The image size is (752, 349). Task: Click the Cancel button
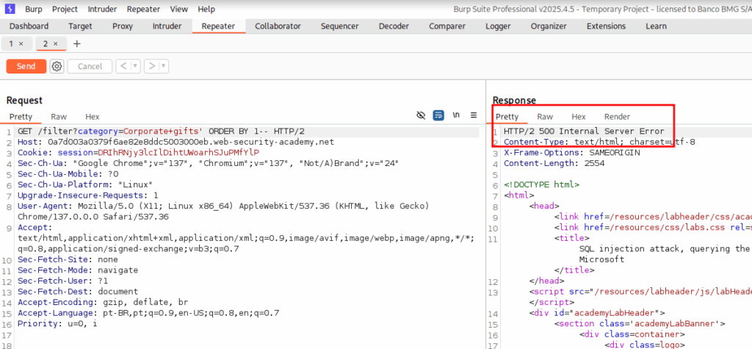click(x=90, y=66)
